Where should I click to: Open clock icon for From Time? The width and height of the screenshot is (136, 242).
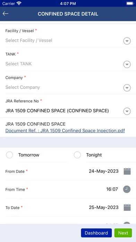click(127, 189)
